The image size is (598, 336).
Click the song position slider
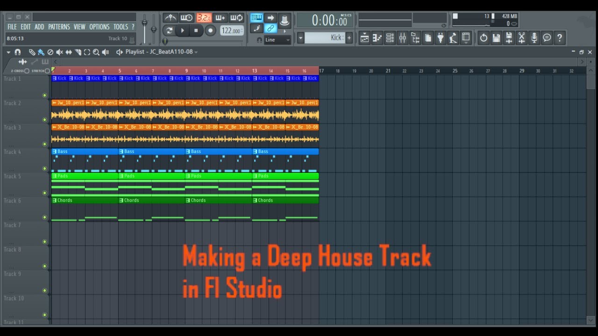pos(203,41)
